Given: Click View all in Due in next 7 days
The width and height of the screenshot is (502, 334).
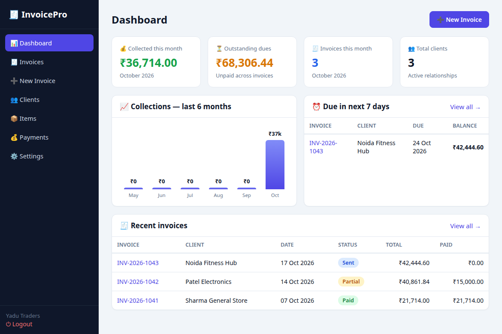Looking at the screenshot, I should pos(465,107).
